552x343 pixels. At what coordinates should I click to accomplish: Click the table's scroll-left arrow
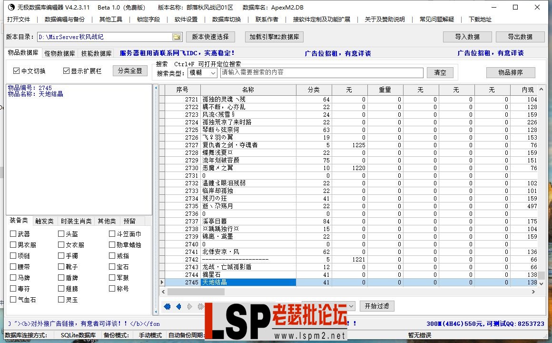click(x=163, y=292)
